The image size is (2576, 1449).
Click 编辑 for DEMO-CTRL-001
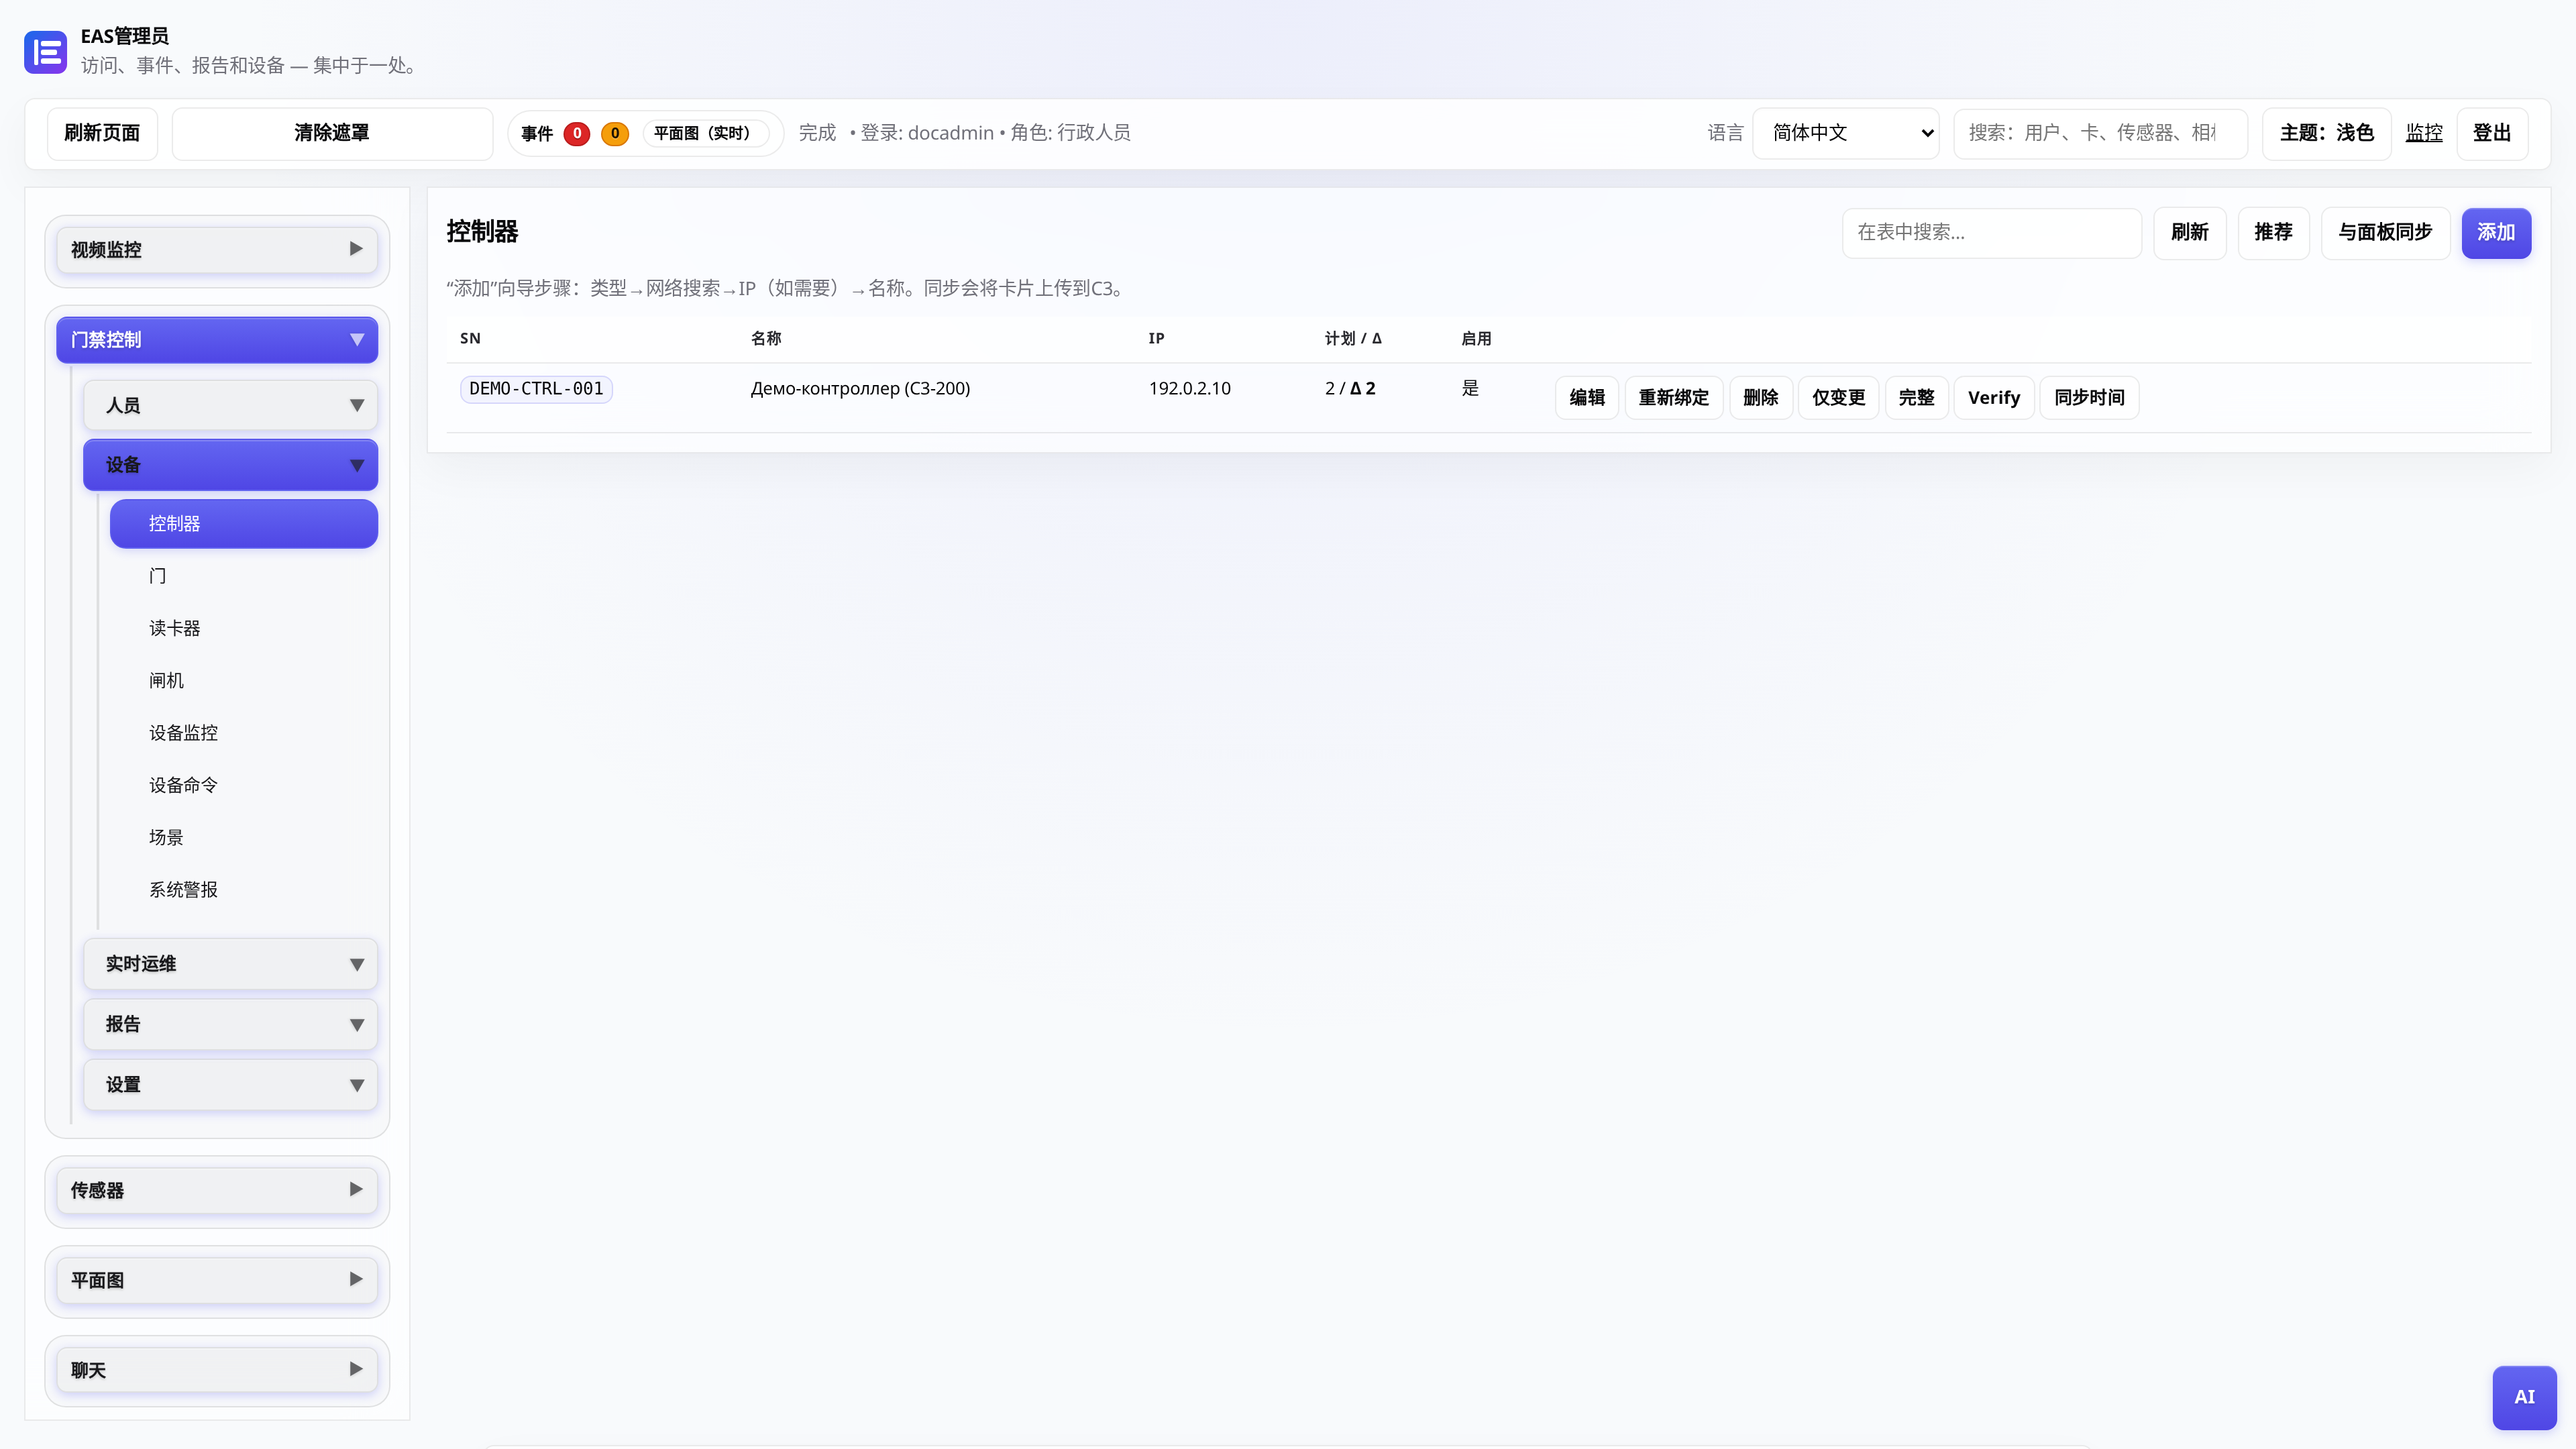[x=1587, y=398]
